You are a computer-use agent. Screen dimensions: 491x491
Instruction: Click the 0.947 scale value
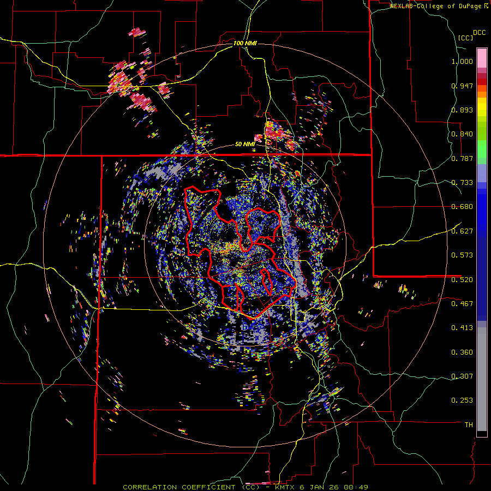tap(462, 86)
